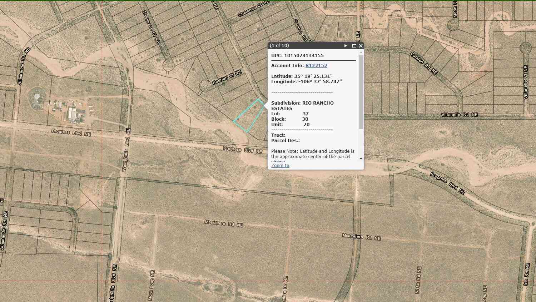This screenshot has height=302, width=536.
Task: Click the cyan highlighted parcel on map
Action: coord(250,116)
